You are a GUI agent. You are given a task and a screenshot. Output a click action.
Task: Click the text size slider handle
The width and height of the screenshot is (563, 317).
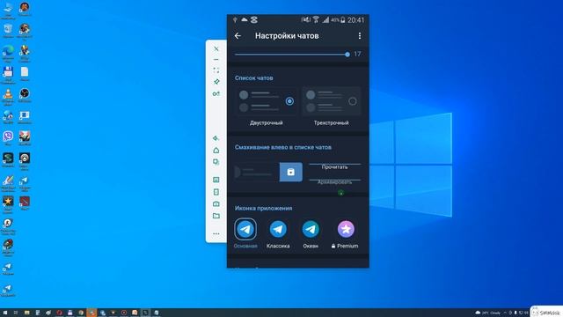(x=347, y=55)
